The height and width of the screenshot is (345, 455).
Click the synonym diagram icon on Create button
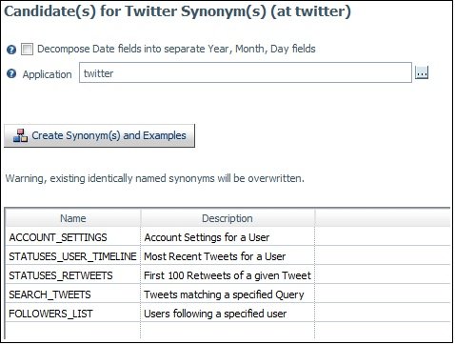[x=20, y=135]
